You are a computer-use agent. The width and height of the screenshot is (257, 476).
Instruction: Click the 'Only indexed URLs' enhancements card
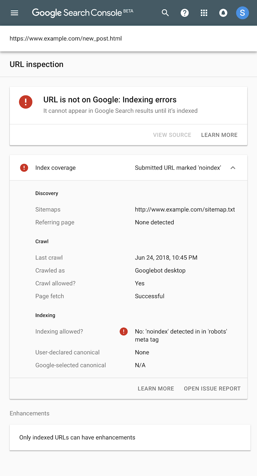click(130, 437)
